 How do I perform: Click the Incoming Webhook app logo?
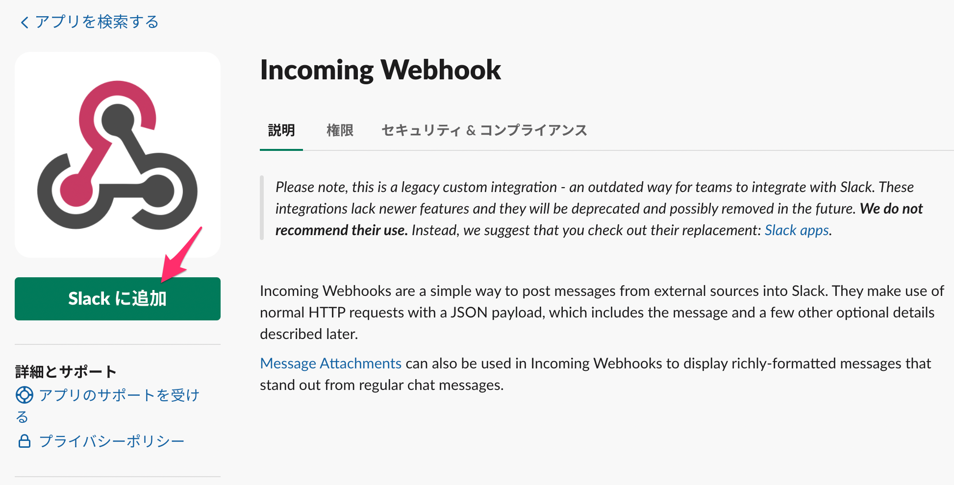[x=118, y=155]
